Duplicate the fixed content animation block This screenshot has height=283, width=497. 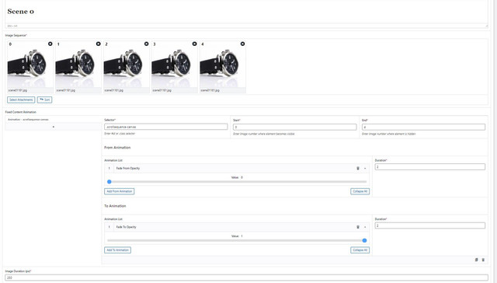[x=476, y=260]
